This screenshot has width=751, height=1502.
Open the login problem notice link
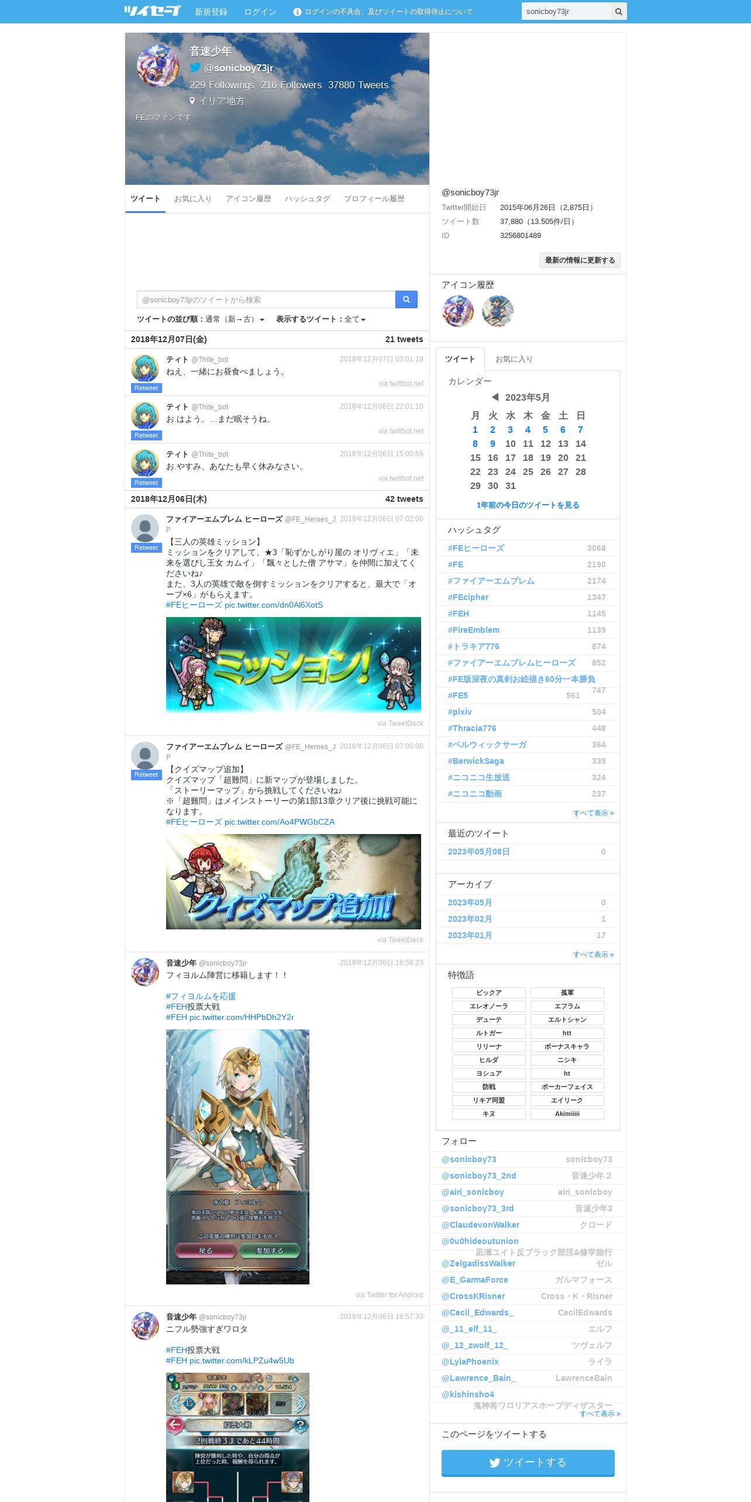pos(388,12)
